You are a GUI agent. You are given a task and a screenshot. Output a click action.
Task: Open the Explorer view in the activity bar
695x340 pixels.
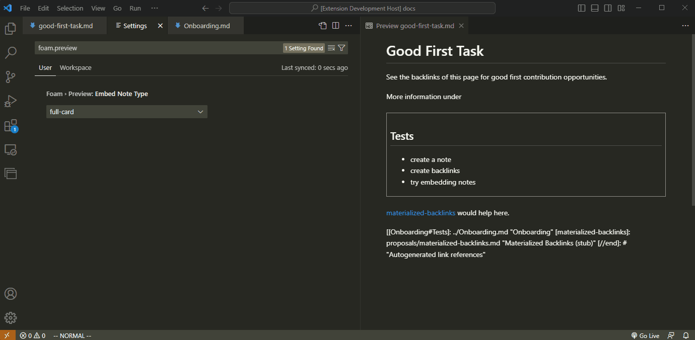(x=10, y=29)
